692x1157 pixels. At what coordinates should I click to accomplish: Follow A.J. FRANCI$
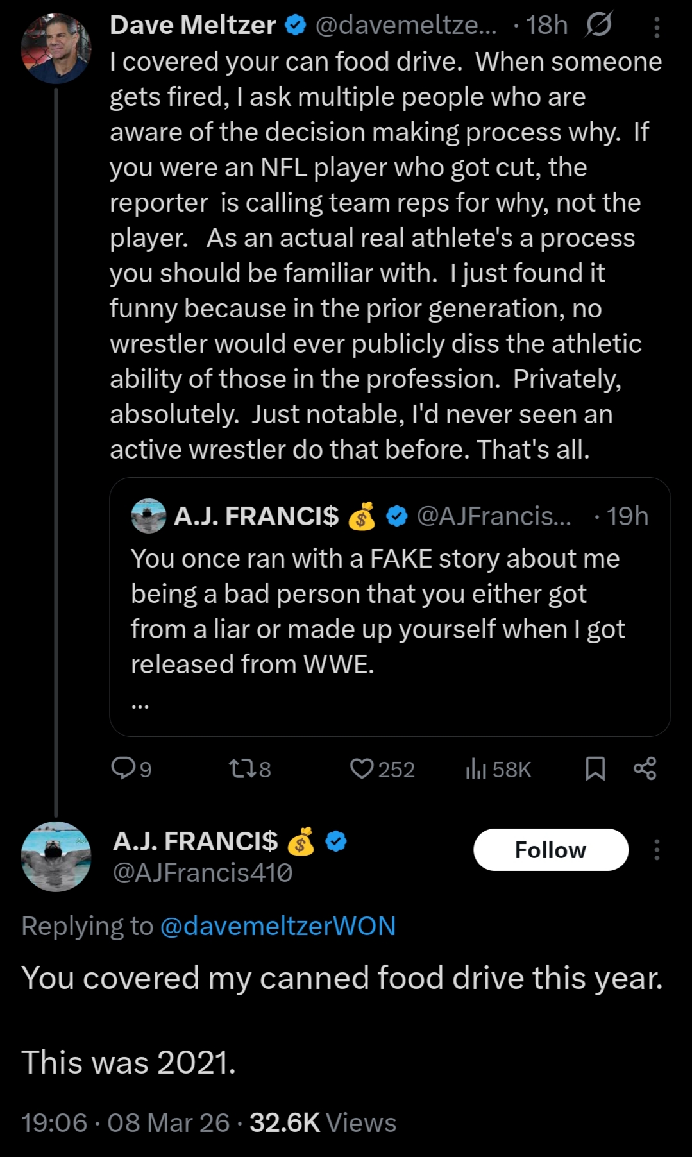tap(550, 849)
